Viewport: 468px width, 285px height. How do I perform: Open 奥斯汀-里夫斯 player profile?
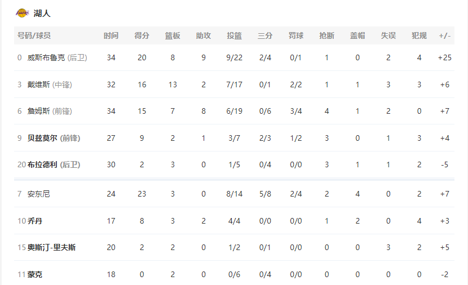(x=51, y=247)
